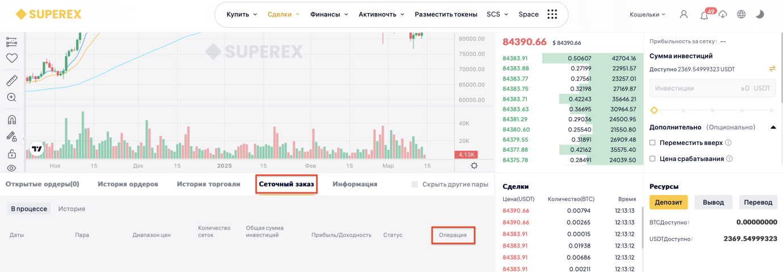Screen dimensions: 783x272
Task: Click the Инвестиции amount input field
Action: (712, 88)
